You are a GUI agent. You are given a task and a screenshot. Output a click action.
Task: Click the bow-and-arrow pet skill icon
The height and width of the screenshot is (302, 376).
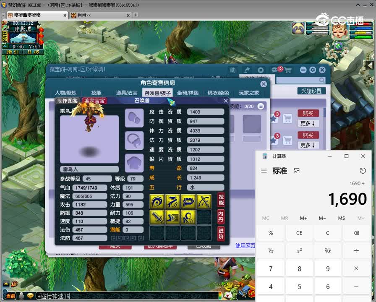204,202
